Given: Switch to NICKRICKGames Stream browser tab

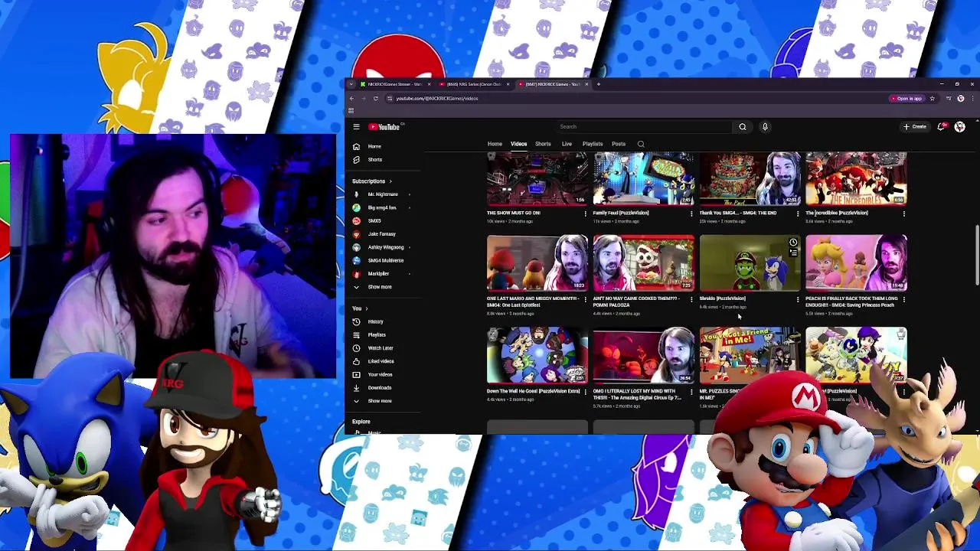Looking at the screenshot, I should [x=396, y=84].
